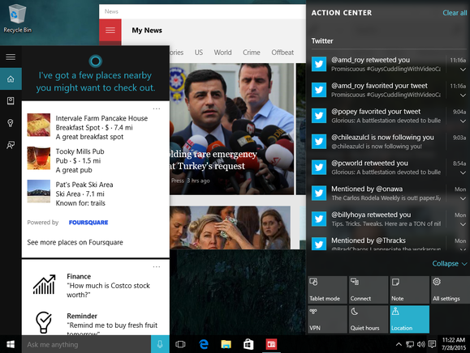Open the News app hamburger menu
This screenshot has height=353, width=470.
click(110, 30)
